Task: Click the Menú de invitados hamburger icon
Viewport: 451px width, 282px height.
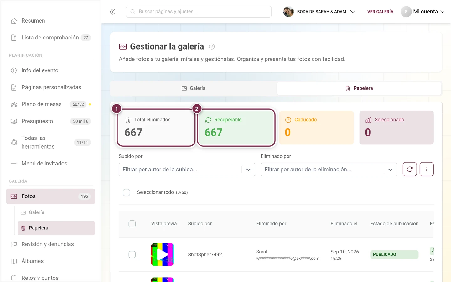Action: (x=14, y=164)
